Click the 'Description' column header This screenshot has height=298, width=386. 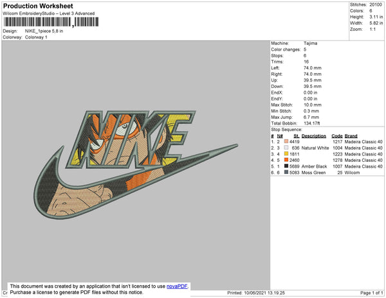pos(314,136)
